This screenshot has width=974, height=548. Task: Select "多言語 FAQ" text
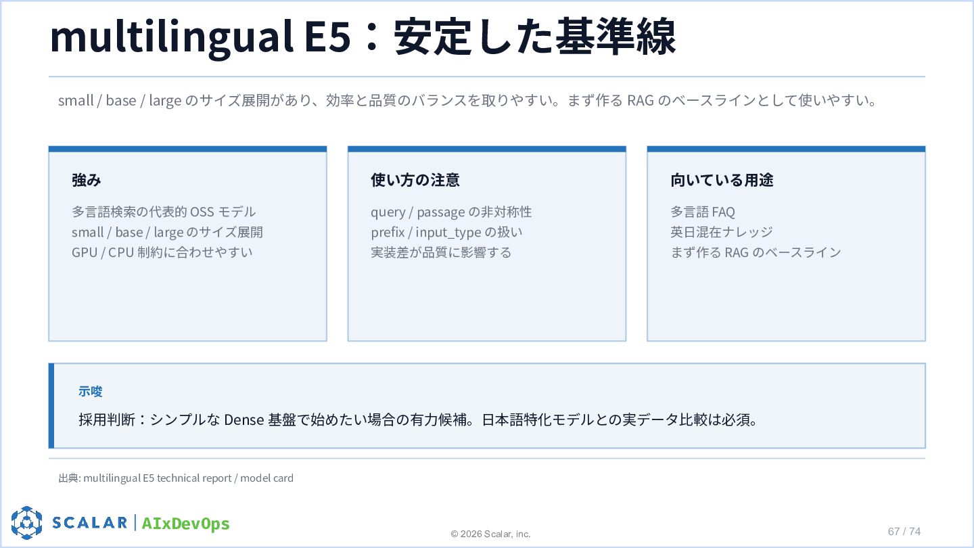(703, 212)
